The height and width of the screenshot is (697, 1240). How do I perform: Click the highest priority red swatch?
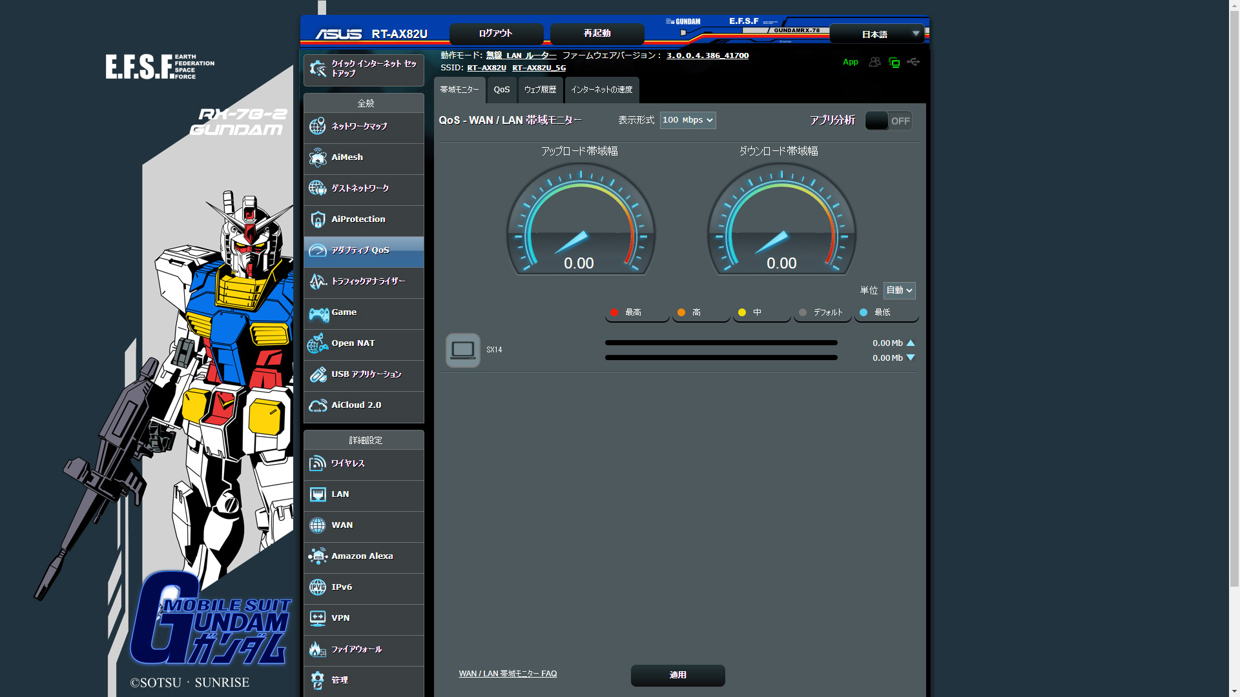(614, 312)
